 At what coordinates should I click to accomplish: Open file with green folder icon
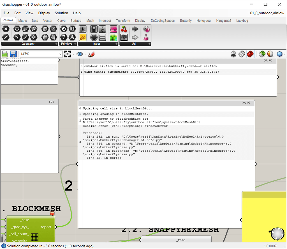[4, 54]
